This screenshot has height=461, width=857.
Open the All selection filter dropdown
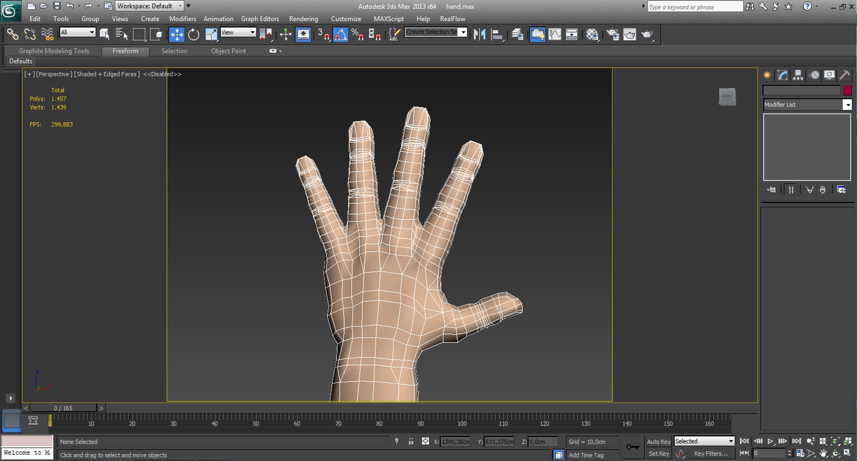point(78,32)
